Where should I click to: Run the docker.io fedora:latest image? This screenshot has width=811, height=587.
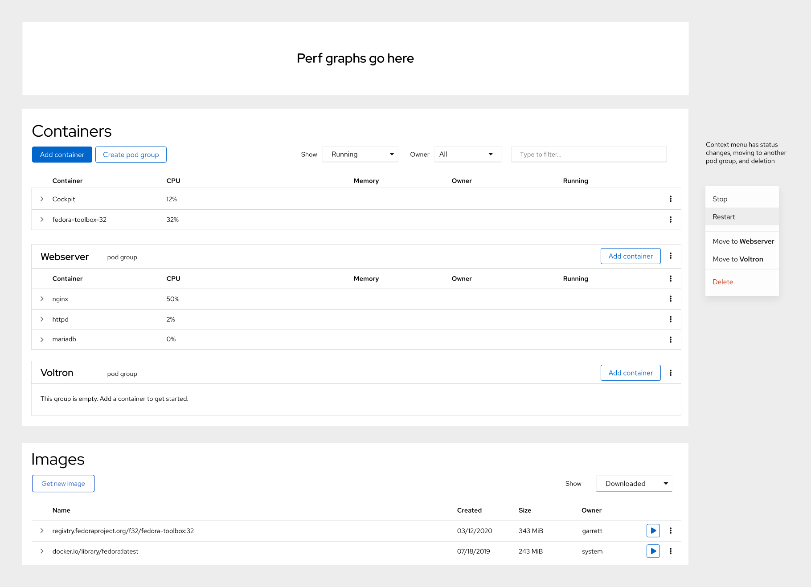(x=653, y=551)
